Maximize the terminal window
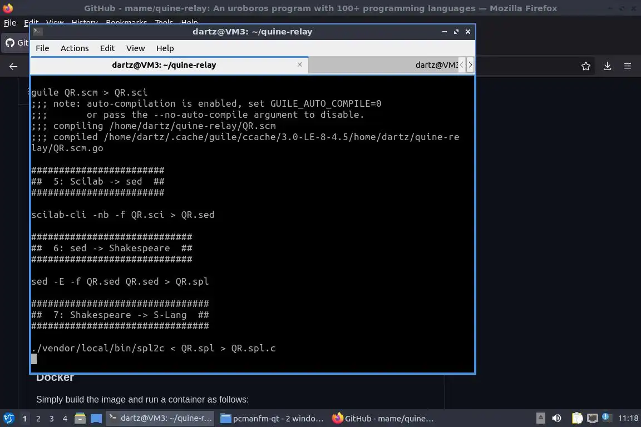The height and width of the screenshot is (427, 641). [x=456, y=32]
